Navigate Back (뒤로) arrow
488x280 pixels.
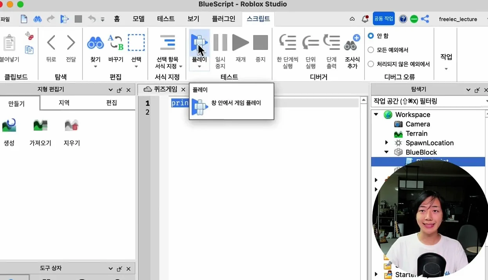click(x=51, y=42)
